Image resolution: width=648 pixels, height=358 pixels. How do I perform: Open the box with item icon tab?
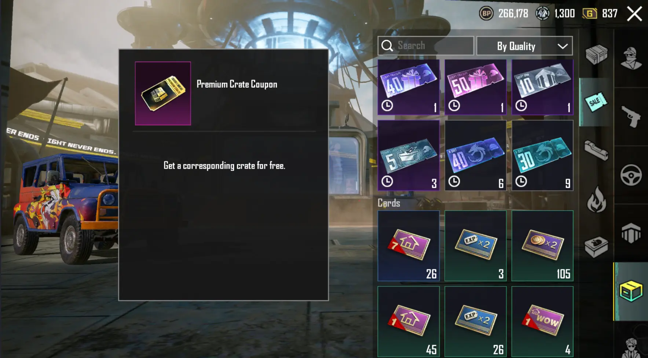[x=596, y=247]
